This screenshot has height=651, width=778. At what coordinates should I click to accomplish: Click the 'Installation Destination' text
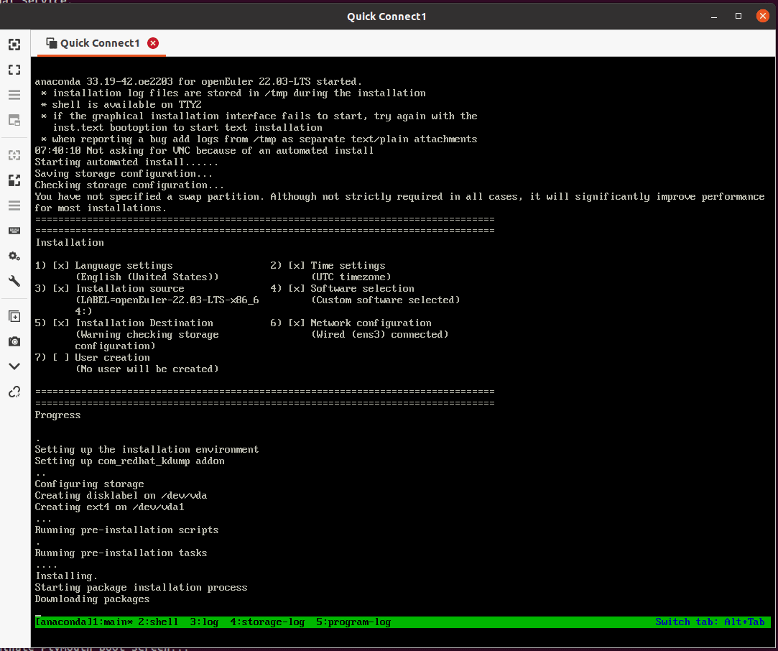point(144,323)
